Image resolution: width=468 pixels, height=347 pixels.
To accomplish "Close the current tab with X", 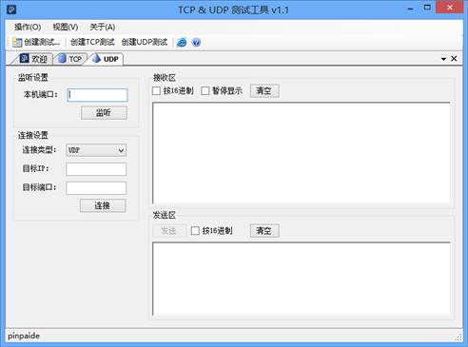I will click(454, 59).
